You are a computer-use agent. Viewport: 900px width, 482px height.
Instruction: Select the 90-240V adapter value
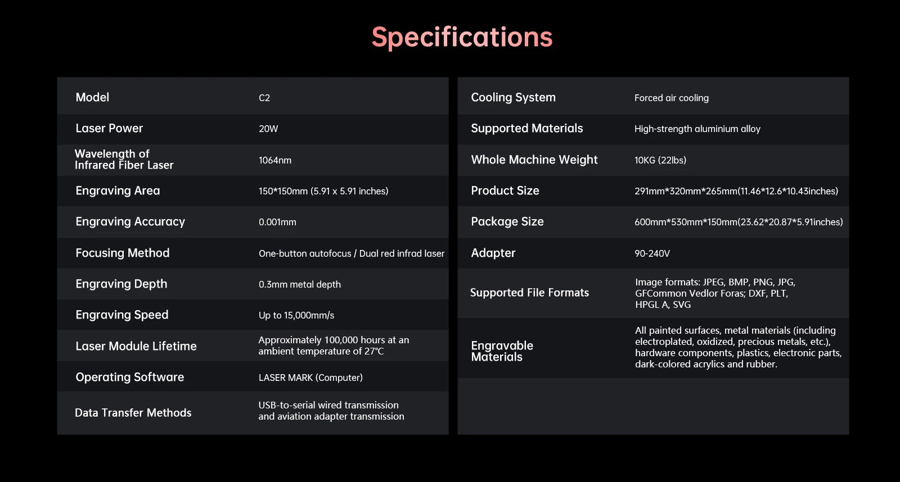652,253
